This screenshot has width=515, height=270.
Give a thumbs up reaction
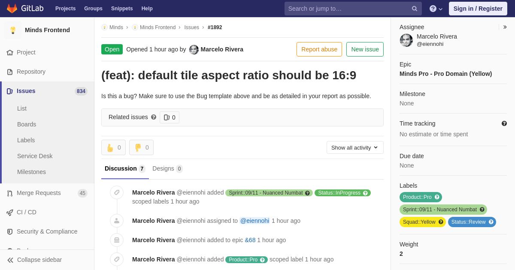coord(113,147)
